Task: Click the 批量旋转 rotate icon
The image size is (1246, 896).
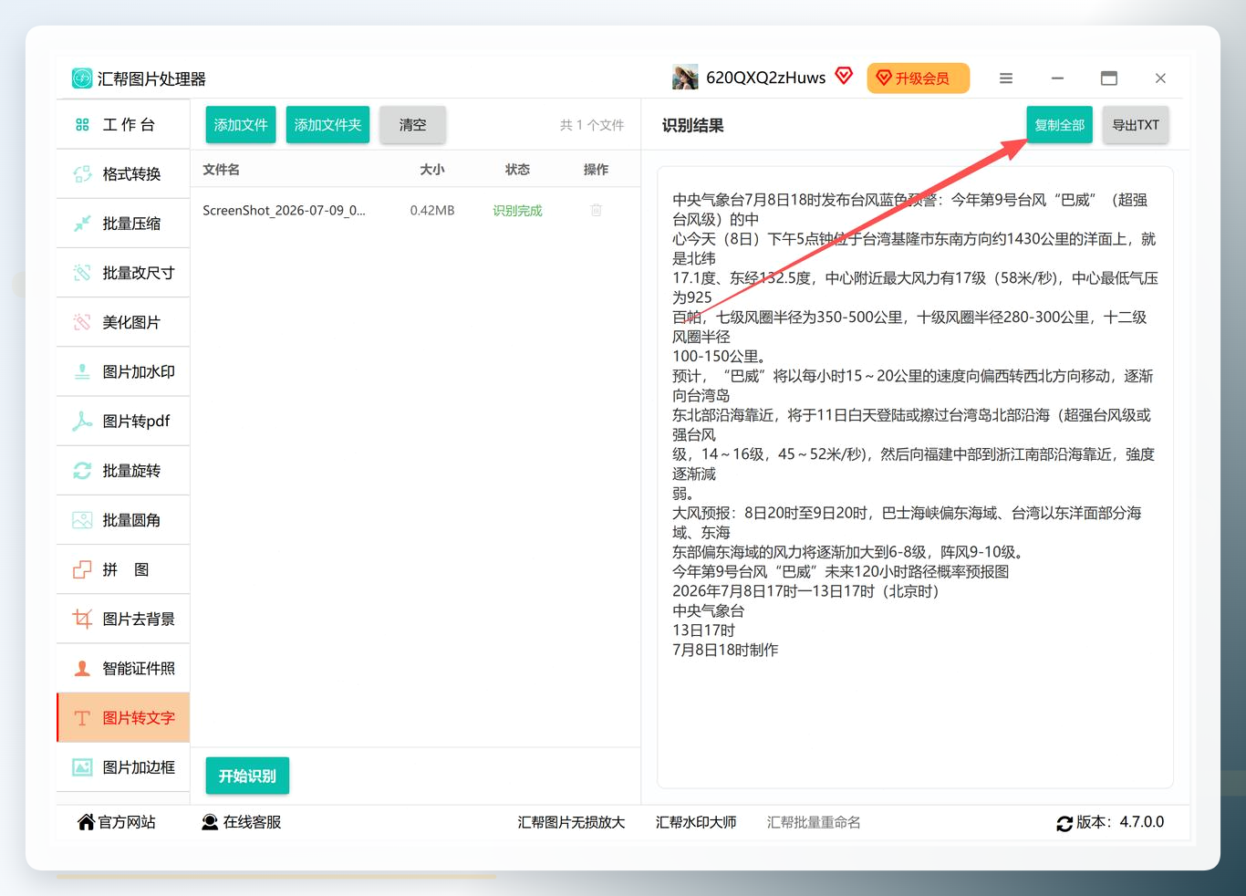Action: pyautogui.click(x=82, y=471)
